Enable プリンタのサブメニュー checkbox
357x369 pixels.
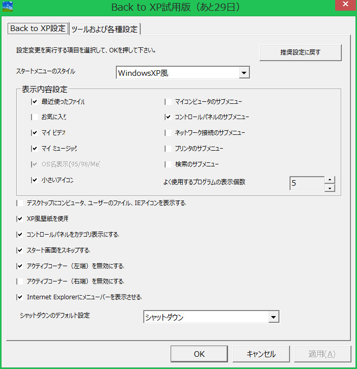pyautogui.click(x=168, y=149)
